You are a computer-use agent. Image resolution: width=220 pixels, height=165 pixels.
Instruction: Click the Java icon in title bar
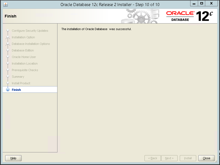5,4
